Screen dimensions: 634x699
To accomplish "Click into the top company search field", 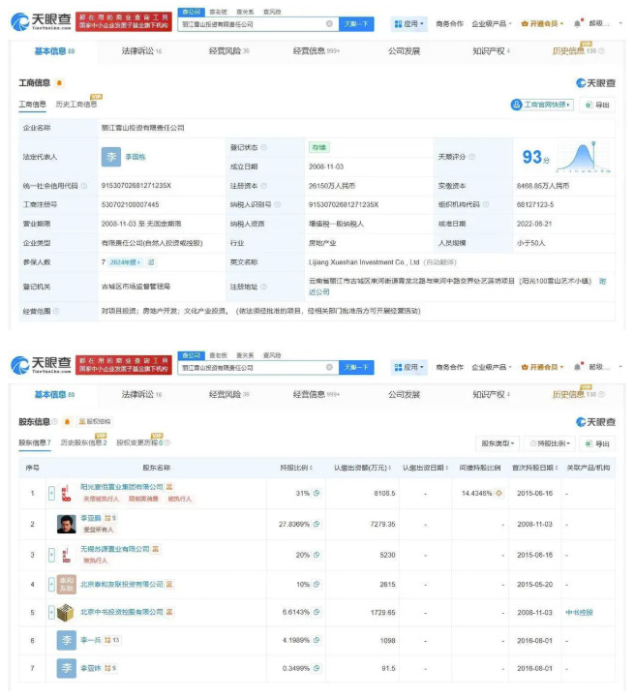I will (x=252, y=23).
